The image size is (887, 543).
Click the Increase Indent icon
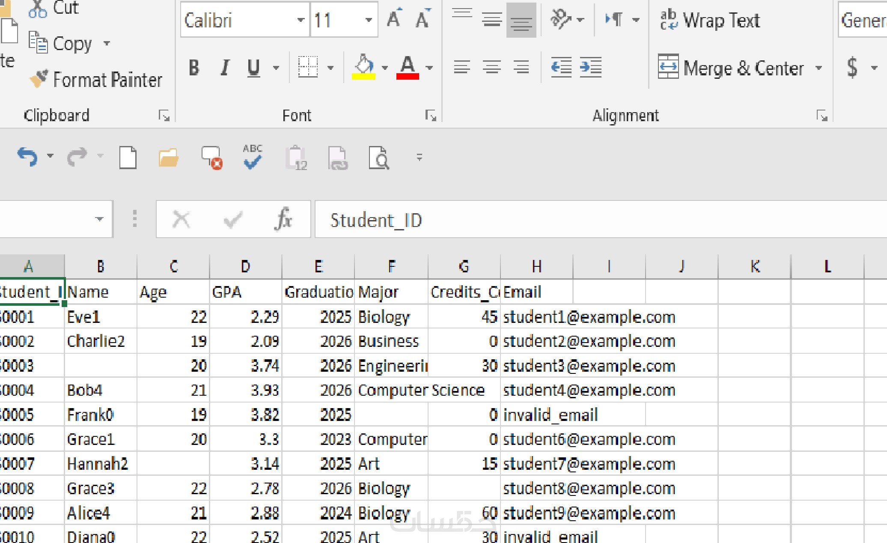click(591, 67)
